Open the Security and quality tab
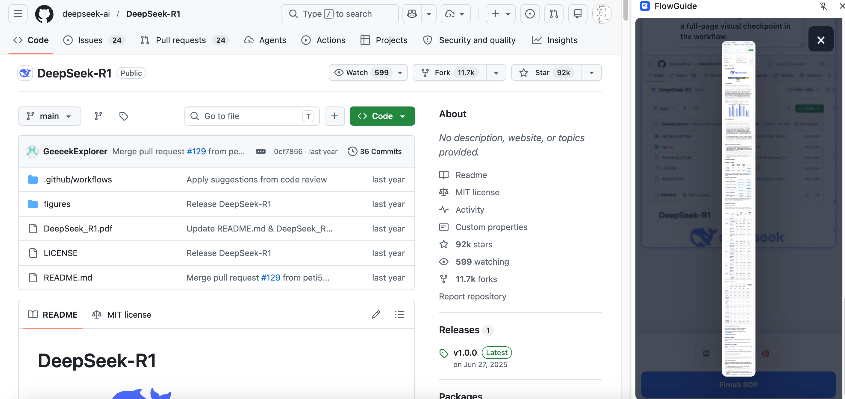The image size is (845, 399). [470, 40]
